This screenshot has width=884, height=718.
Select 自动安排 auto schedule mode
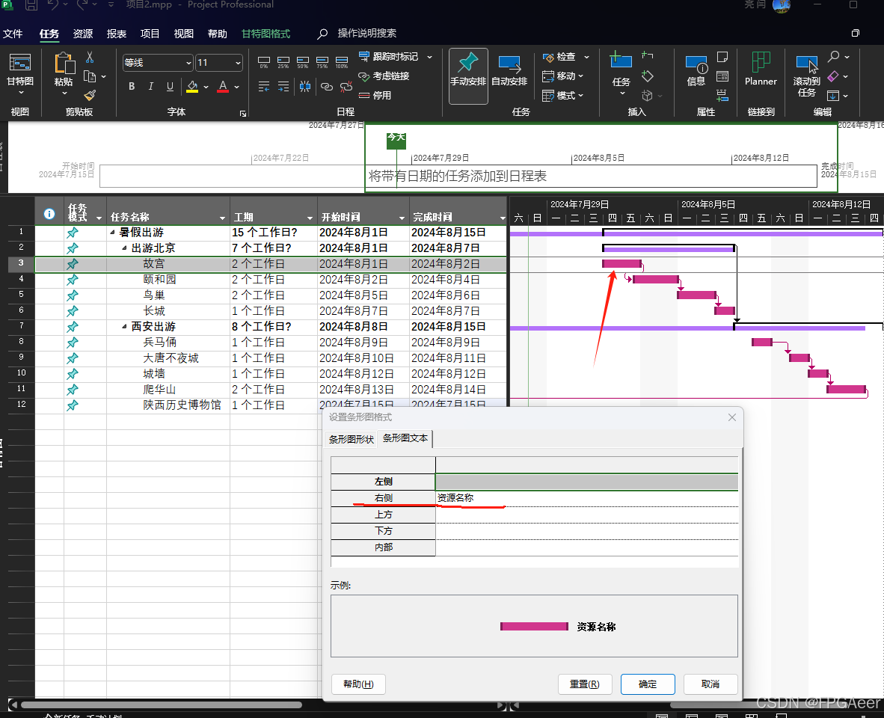tap(509, 72)
